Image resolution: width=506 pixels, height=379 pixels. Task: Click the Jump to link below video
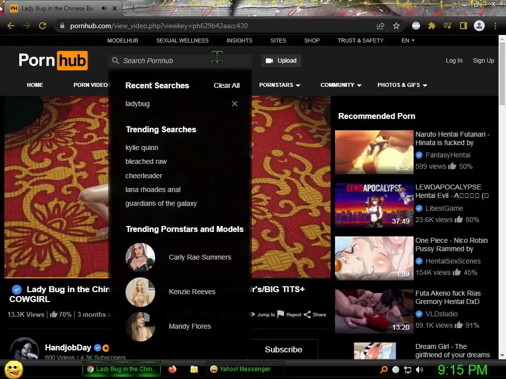[266, 314]
